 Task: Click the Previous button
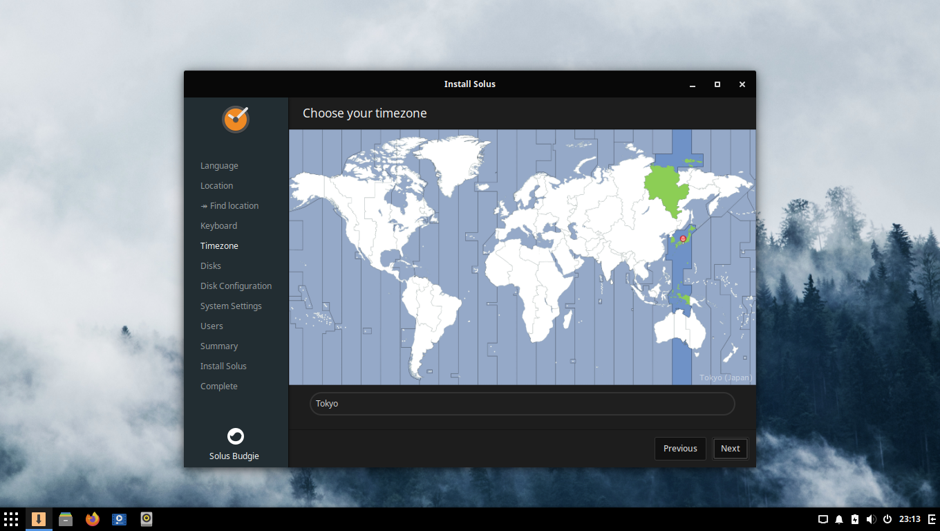[x=680, y=449]
